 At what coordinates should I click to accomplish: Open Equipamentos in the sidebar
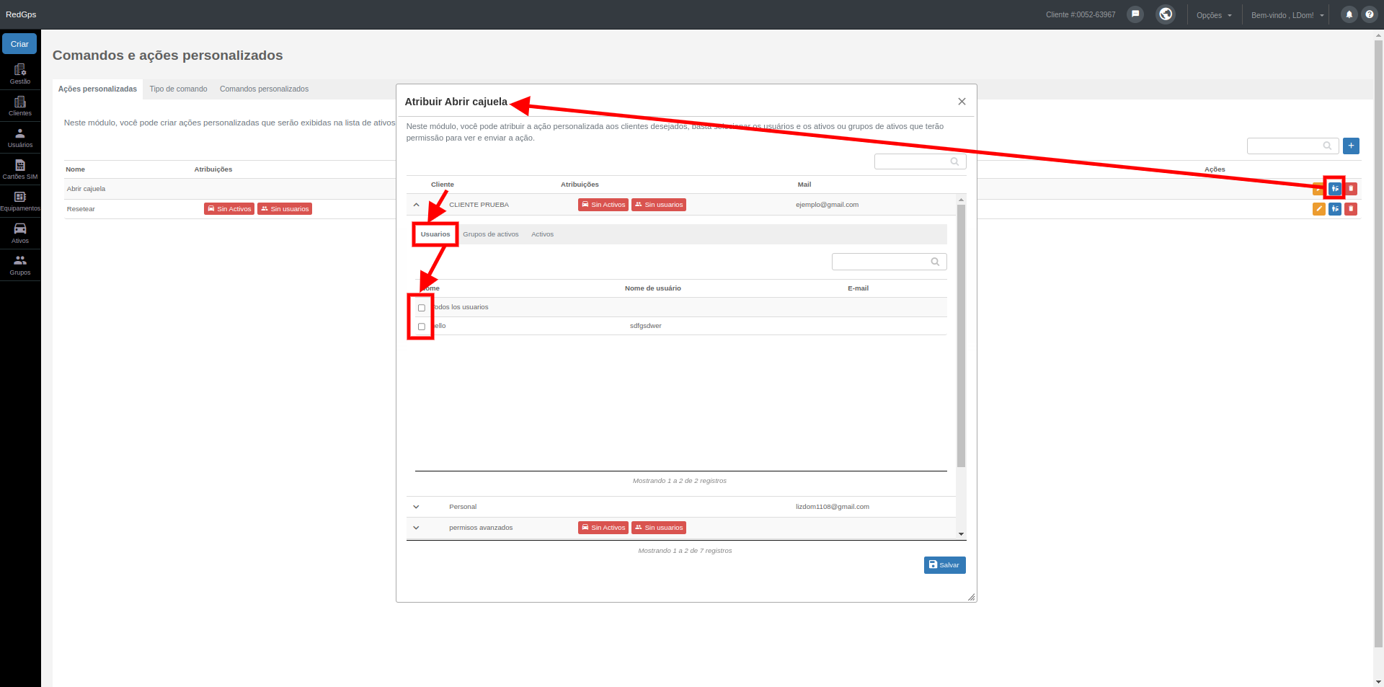pyautogui.click(x=20, y=201)
